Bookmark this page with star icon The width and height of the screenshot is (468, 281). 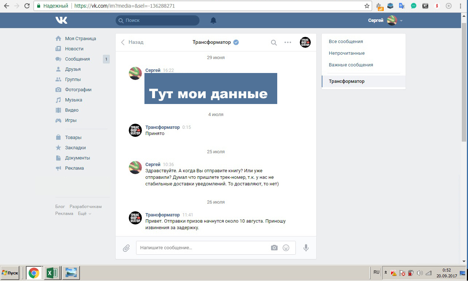367,6
